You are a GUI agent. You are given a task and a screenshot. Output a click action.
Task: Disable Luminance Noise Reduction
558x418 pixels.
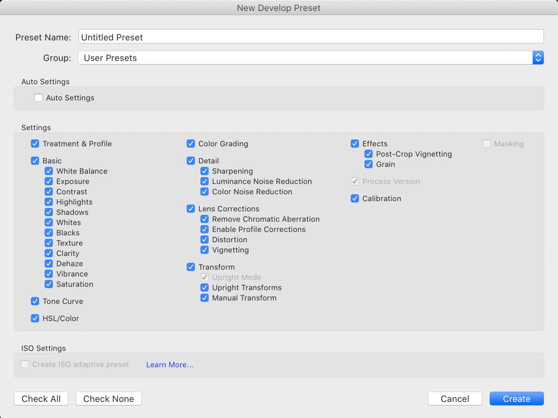(205, 181)
